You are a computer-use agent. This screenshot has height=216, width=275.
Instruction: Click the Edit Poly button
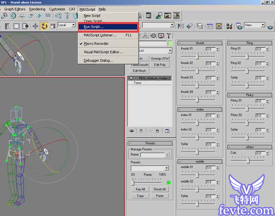click(x=160, y=65)
